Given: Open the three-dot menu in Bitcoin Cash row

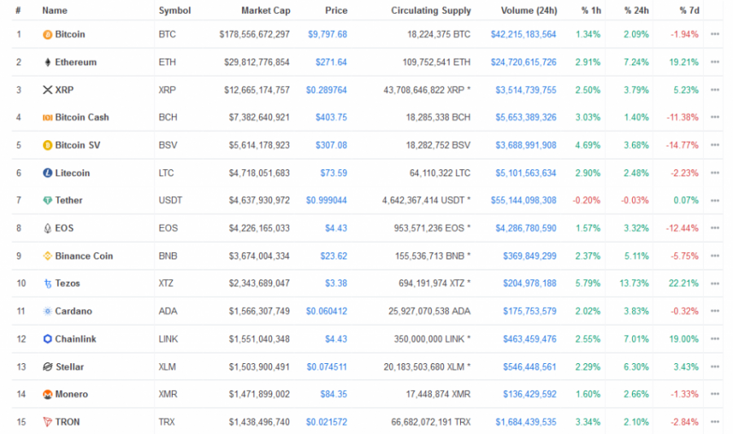Looking at the screenshot, I should click(715, 117).
